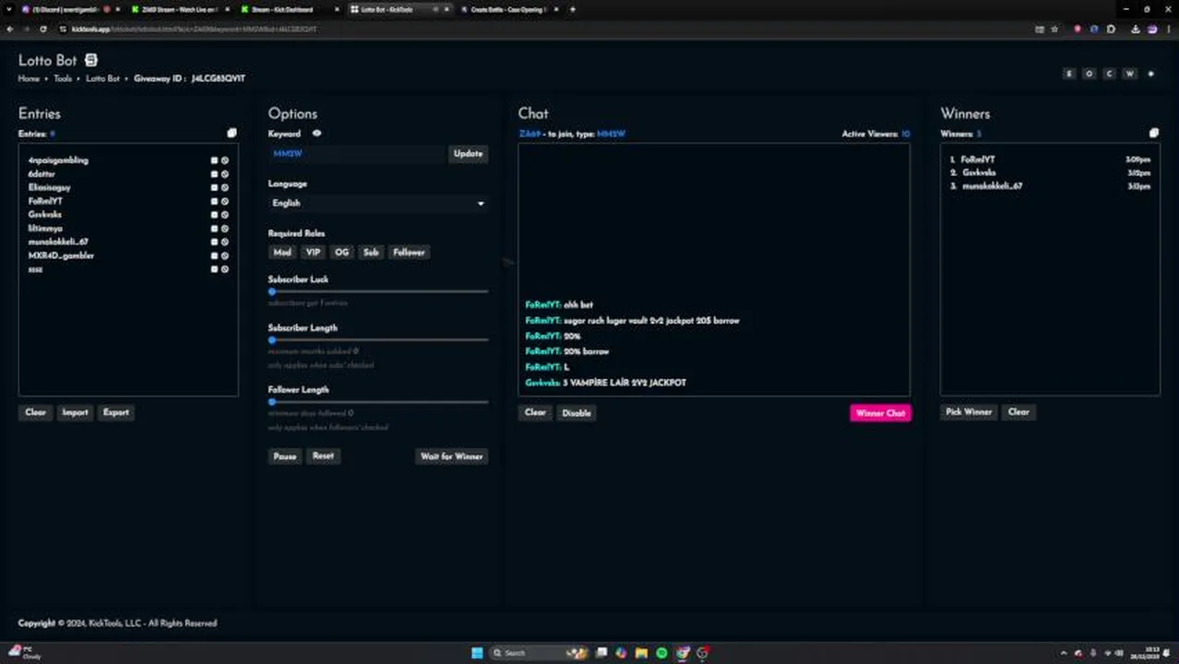Toggle the square box for munakokkeli_67 entry
This screenshot has width=1179, height=664.
214,242
